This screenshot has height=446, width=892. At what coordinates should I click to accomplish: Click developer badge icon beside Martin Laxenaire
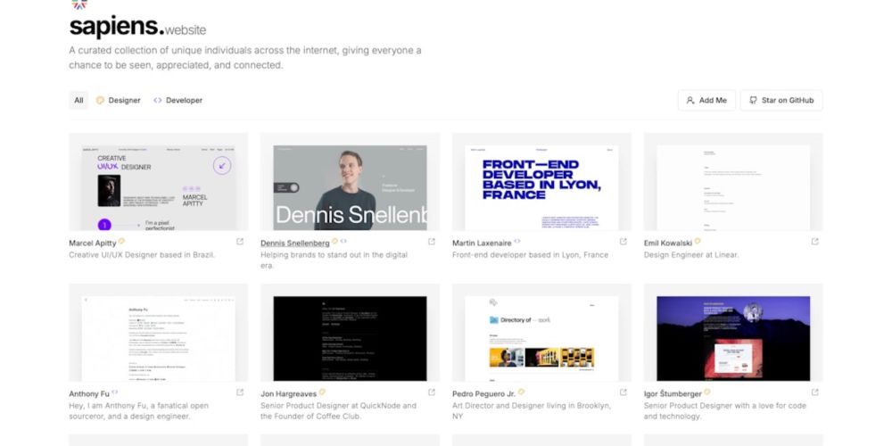[517, 241]
